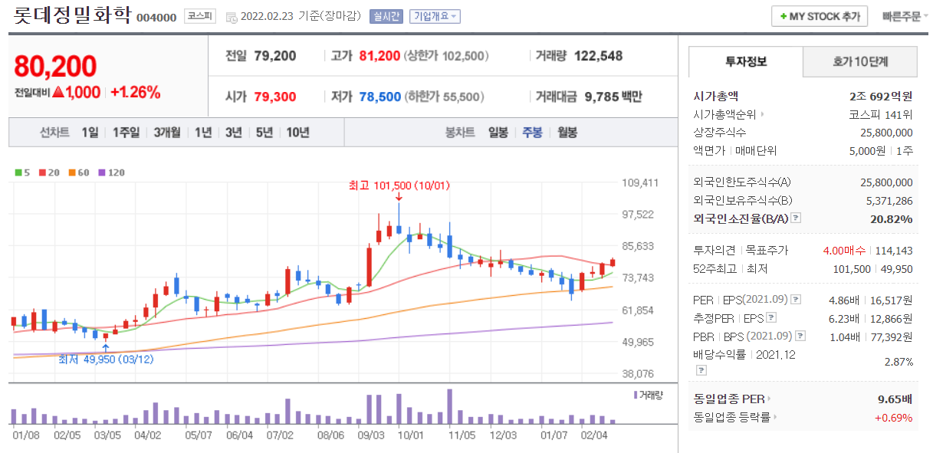Click the green 5-day moving average legend

tap(21, 172)
